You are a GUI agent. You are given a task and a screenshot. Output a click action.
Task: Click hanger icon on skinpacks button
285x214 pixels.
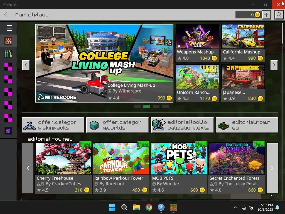point(30,125)
